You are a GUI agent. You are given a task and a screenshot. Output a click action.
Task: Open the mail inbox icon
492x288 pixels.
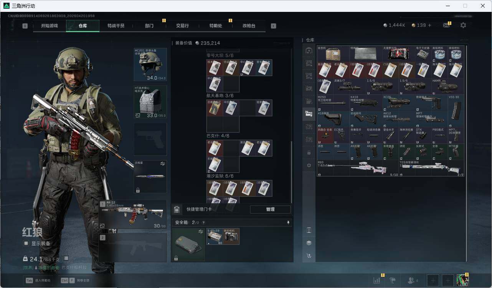(x=446, y=25)
